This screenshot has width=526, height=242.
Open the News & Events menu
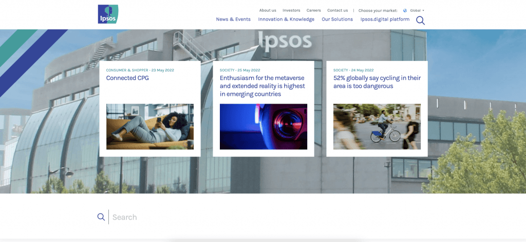coord(233,19)
